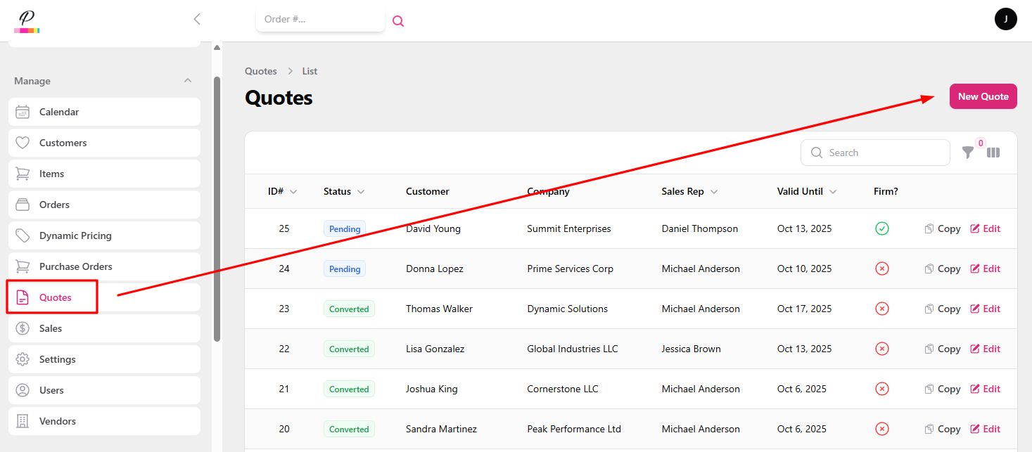Screen dimensions: 1032x452
Task: Toggle the Firm status for quote 24
Action: (882, 269)
